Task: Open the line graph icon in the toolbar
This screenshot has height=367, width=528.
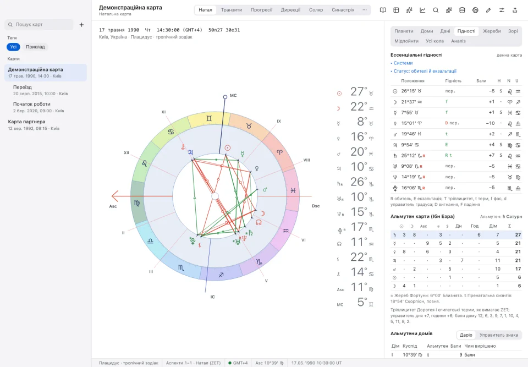Action: tap(422, 10)
